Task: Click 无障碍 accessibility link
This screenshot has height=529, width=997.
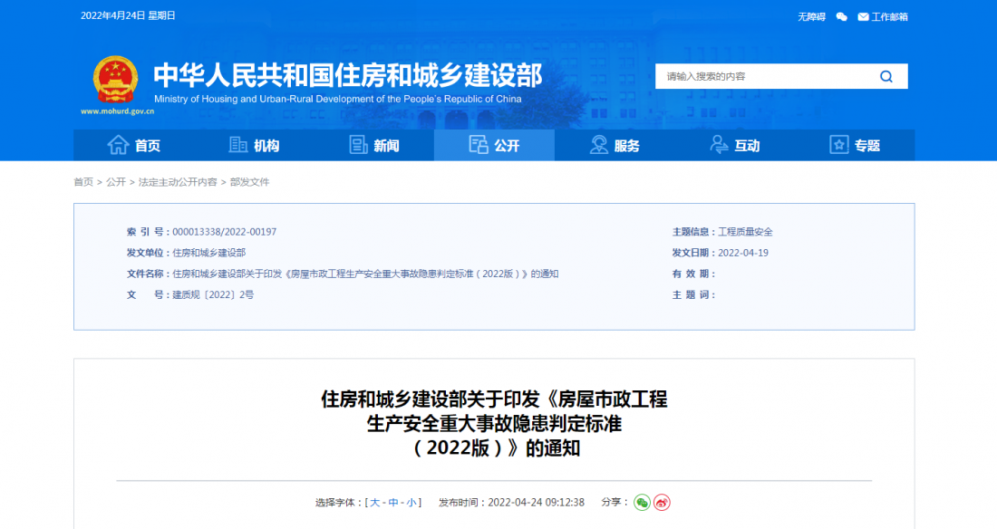Action: [x=811, y=16]
